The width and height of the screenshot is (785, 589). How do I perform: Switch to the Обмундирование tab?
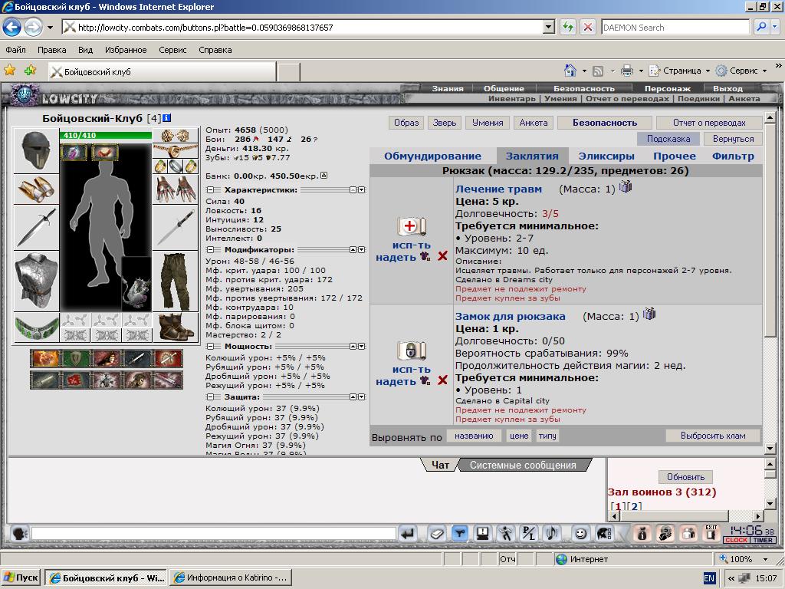point(432,156)
